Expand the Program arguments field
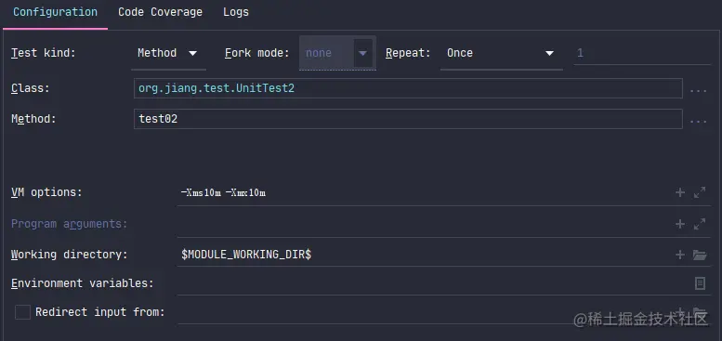The width and height of the screenshot is (722, 341). point(700,224)
